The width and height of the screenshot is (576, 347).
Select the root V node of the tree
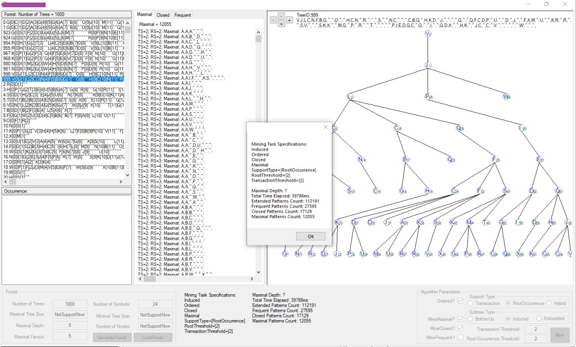click(428, 34)
